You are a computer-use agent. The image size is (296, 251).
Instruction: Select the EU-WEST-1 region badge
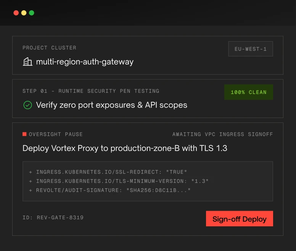click(251, 49)
